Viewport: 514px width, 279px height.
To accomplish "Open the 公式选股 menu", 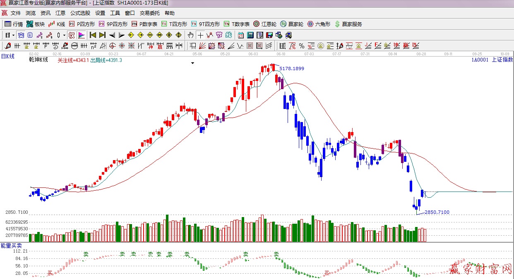I will click(80, 13).
